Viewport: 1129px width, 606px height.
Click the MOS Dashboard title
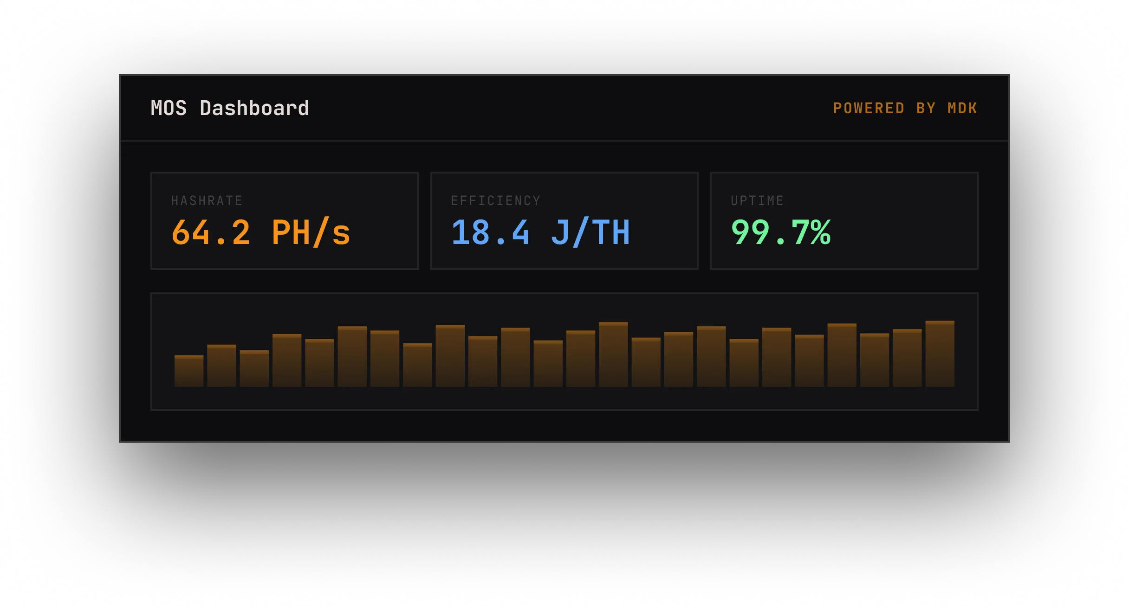(230, 108)
